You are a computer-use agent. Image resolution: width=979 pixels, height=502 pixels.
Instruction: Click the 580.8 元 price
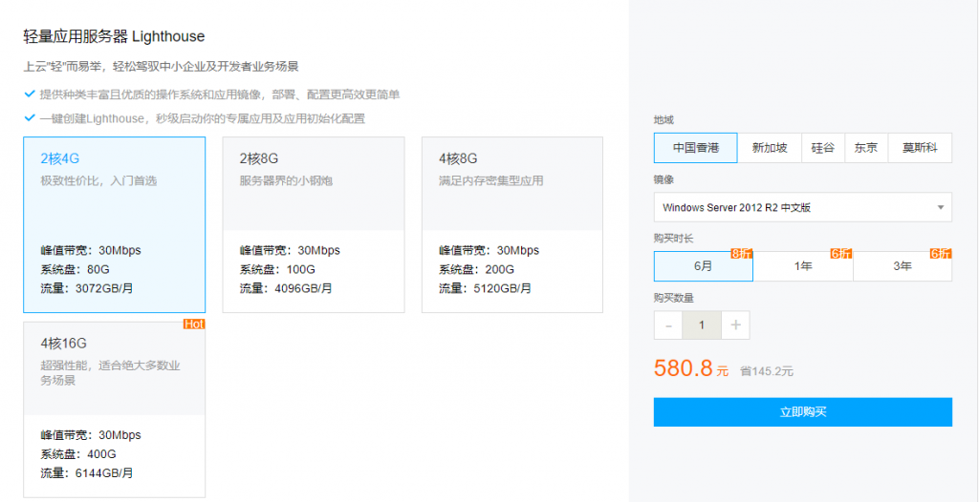pyautogui.click(x=691, y=368)
